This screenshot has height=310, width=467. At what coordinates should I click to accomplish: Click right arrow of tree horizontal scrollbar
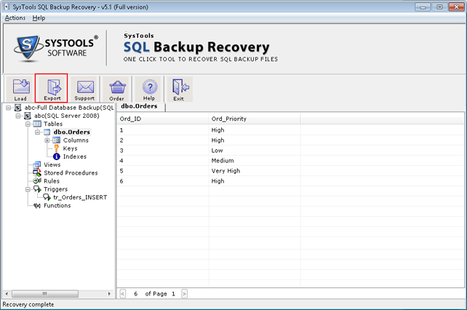pos(109,293)
